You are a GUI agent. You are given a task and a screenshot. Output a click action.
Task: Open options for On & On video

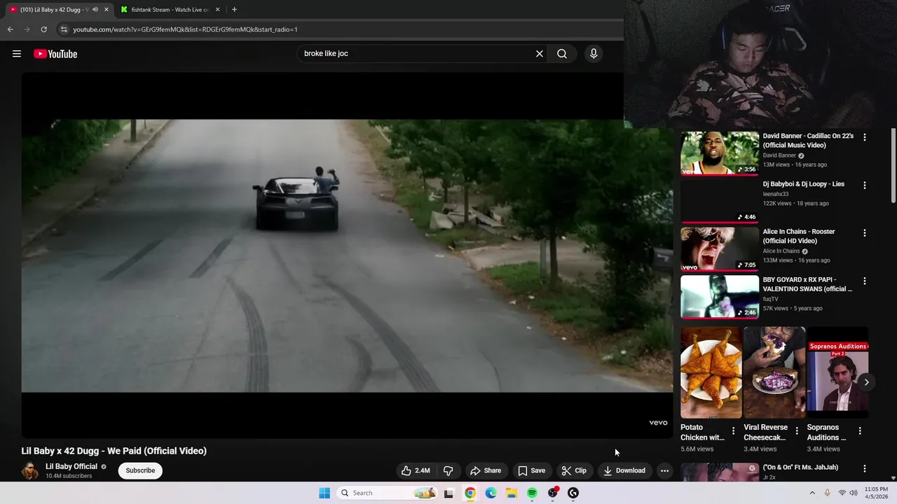click(864, 468)
